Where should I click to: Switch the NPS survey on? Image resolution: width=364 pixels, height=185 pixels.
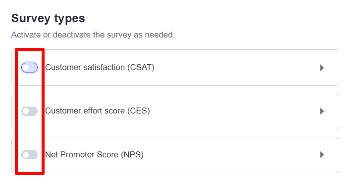point(30,155)
